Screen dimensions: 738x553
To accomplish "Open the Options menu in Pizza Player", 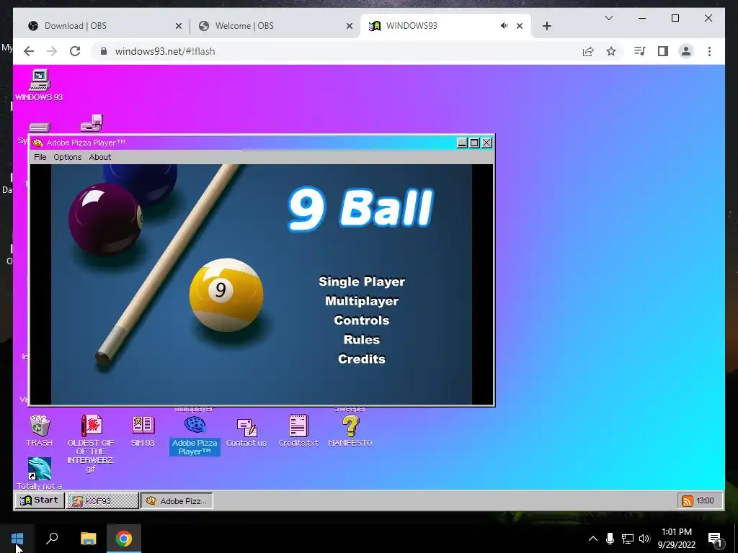I will 67,157.
